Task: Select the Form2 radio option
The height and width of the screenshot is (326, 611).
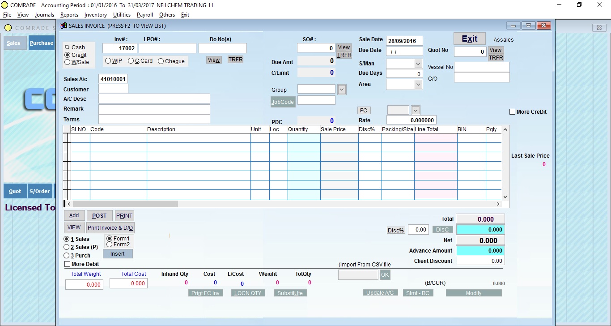Action: [x=109, y=244]
